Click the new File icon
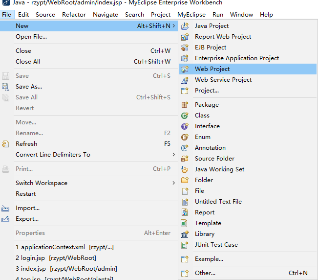This screenshot has height=280, width=318. coord(185,191)
